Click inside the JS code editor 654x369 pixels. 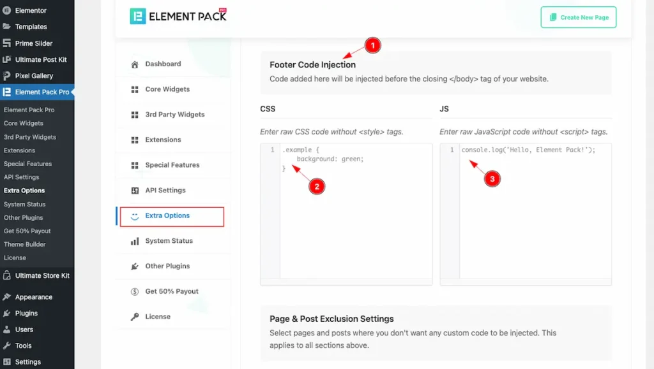(x=535, y=217)
